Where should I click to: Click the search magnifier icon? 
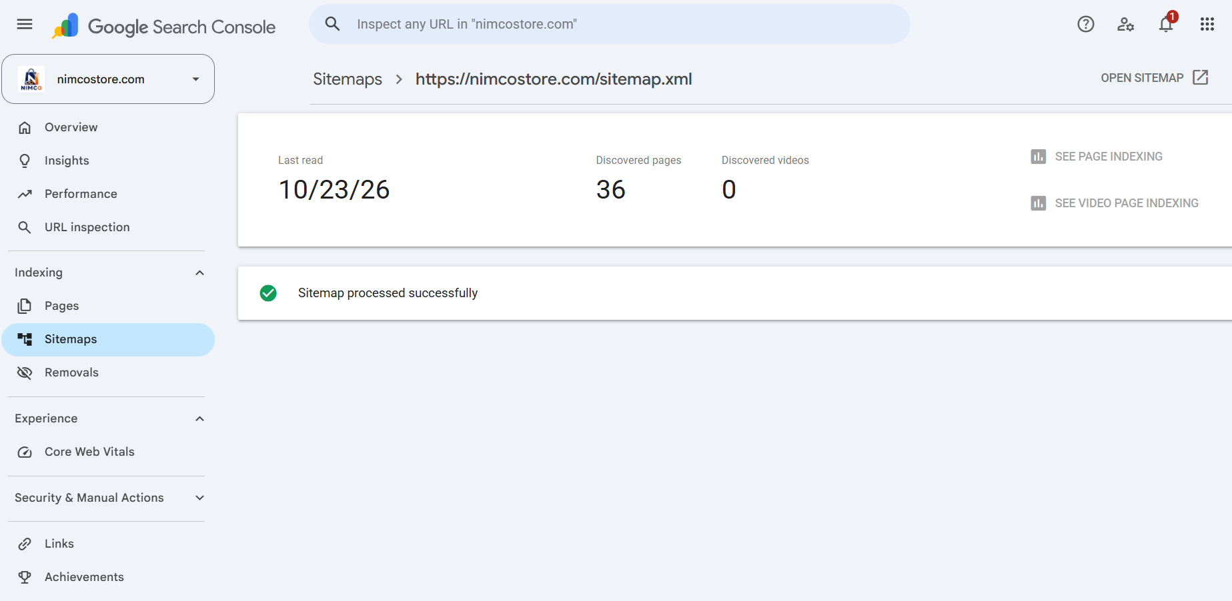332,24
